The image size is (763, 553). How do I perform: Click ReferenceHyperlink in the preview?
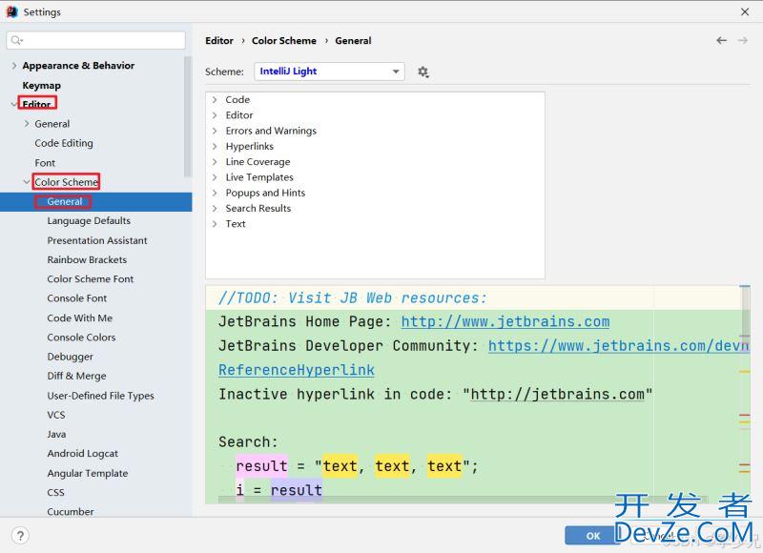(297, 370)
